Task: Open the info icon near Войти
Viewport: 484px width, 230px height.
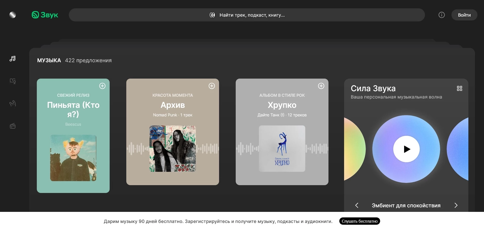Action: pos(441,15)
